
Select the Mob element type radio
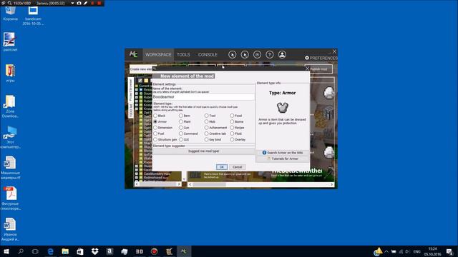coord(207,121)
